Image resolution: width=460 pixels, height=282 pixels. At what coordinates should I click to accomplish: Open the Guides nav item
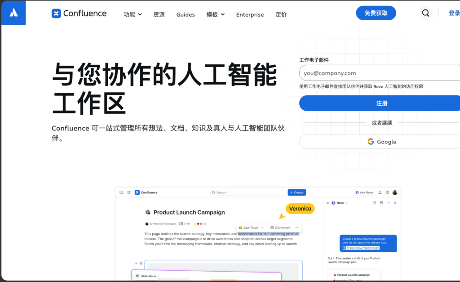186,14
